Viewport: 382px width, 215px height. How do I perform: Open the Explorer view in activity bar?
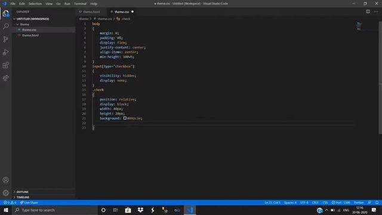pyautogui.click(x=6, y=13)
